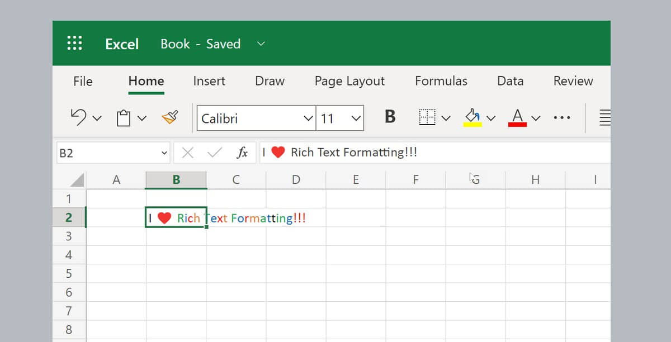Select row 7 header
Image resolution: width=671 pixels, height=342 pixels.
point(69,311)
